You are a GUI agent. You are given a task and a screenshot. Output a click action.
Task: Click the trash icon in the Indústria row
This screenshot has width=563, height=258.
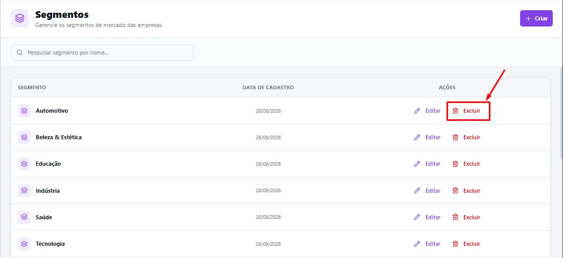455,191
